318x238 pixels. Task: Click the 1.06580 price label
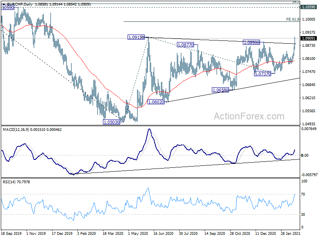click(220, 90)
